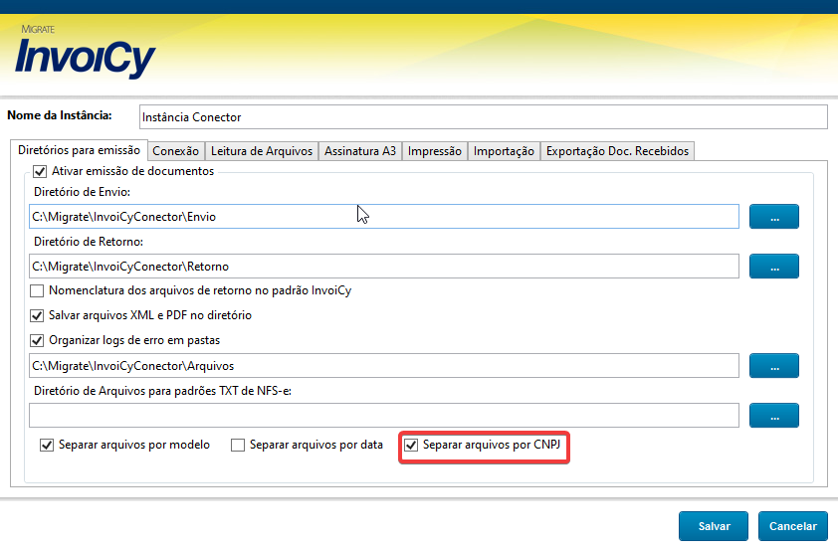Uncheck Separar arquivos por modelo
The image size is (838, 551).
pyautogui.click(x=46, y=446)
